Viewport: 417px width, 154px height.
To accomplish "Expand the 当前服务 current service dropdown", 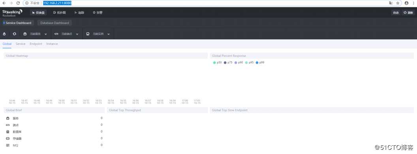I will pyautogui.click(x=35, y=34).
